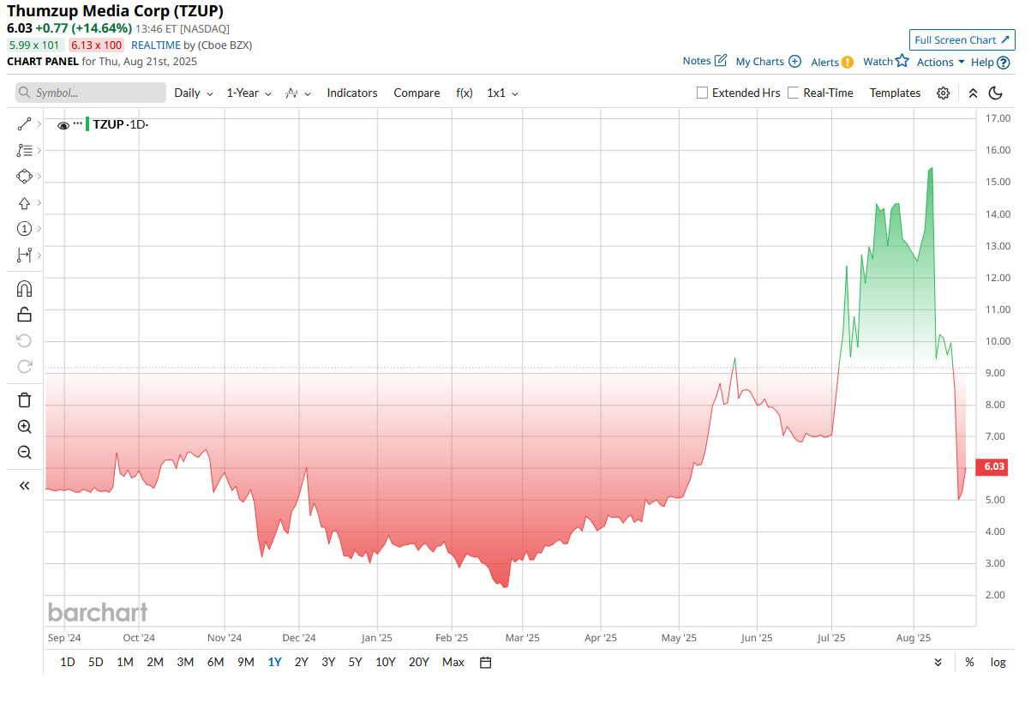Zoom in on the chart

point(24,427)
